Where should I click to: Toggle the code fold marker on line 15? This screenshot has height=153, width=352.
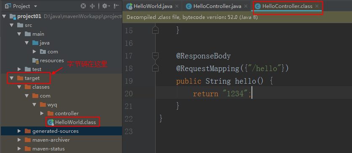point(155,30)
